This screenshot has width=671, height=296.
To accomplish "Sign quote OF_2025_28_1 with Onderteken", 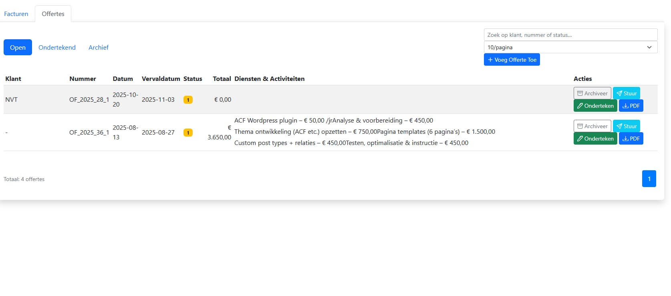I will point(595,106).
